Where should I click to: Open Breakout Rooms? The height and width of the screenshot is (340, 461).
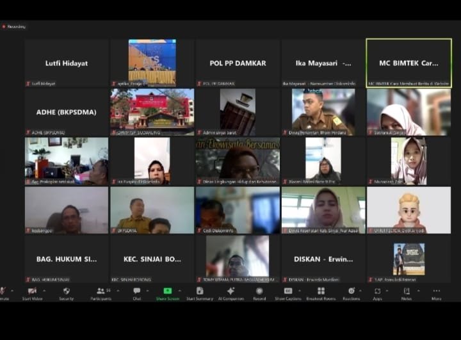click(321, 291)
